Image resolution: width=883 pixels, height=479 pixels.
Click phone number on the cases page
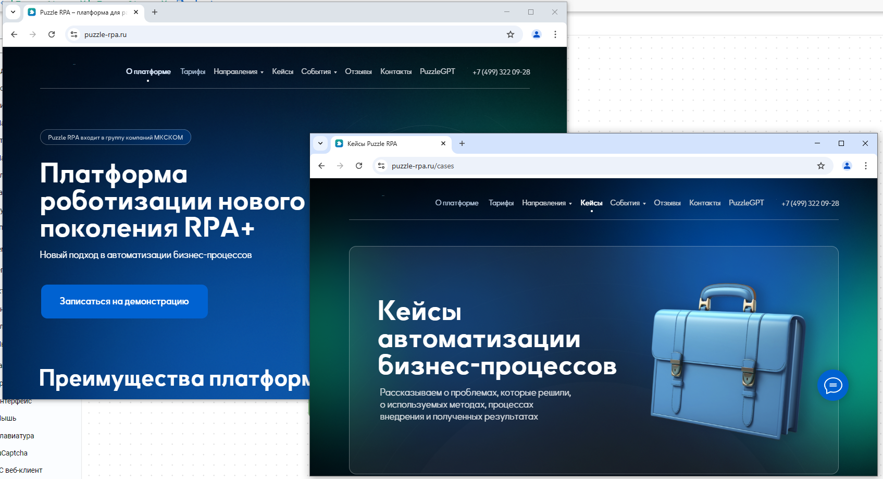point(810,203)
